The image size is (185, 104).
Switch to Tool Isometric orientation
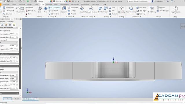(x=131, y=10)
